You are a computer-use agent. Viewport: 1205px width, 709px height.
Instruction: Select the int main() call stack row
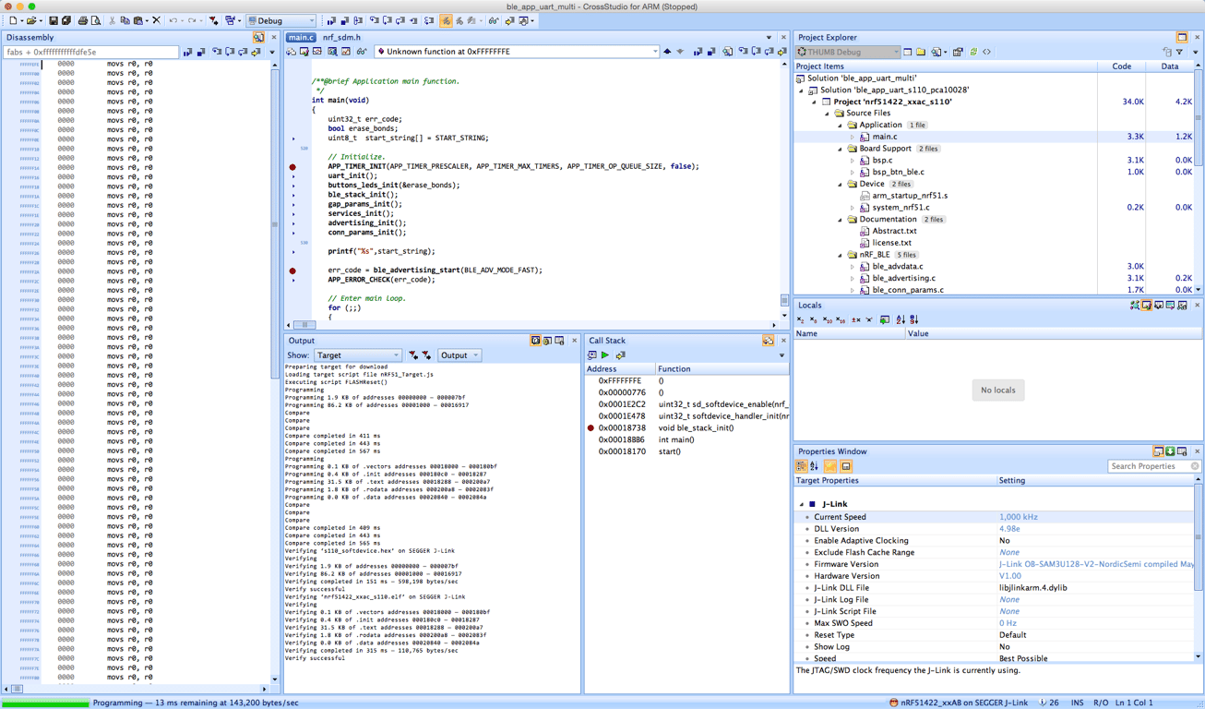point(686,440)
